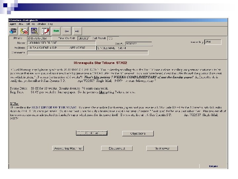Open the Agent menu
The height and width of the screenshot is (179, 238).
(x=13, y=24)
